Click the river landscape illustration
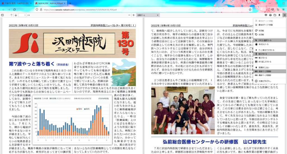287x154 pixels. [124, 73]
